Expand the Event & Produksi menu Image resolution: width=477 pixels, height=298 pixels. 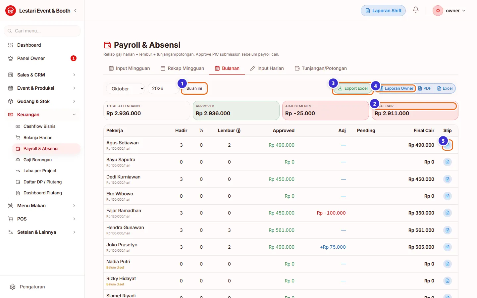(x=42, y=88)
